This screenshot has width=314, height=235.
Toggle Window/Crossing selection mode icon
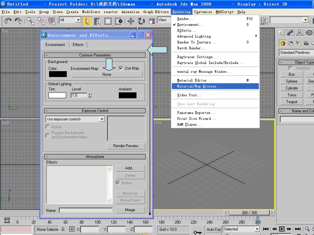pyautogui.click(x=118, y=21)
